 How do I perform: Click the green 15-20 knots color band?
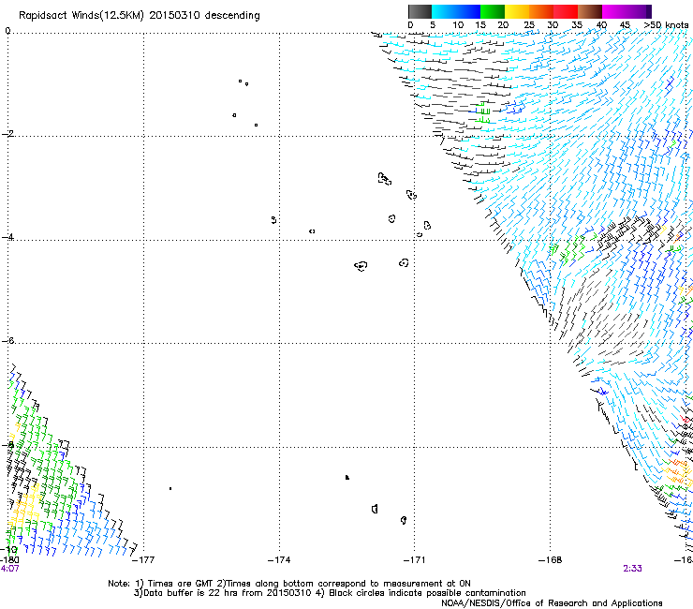pyautogui.click(x=493, y=11)
